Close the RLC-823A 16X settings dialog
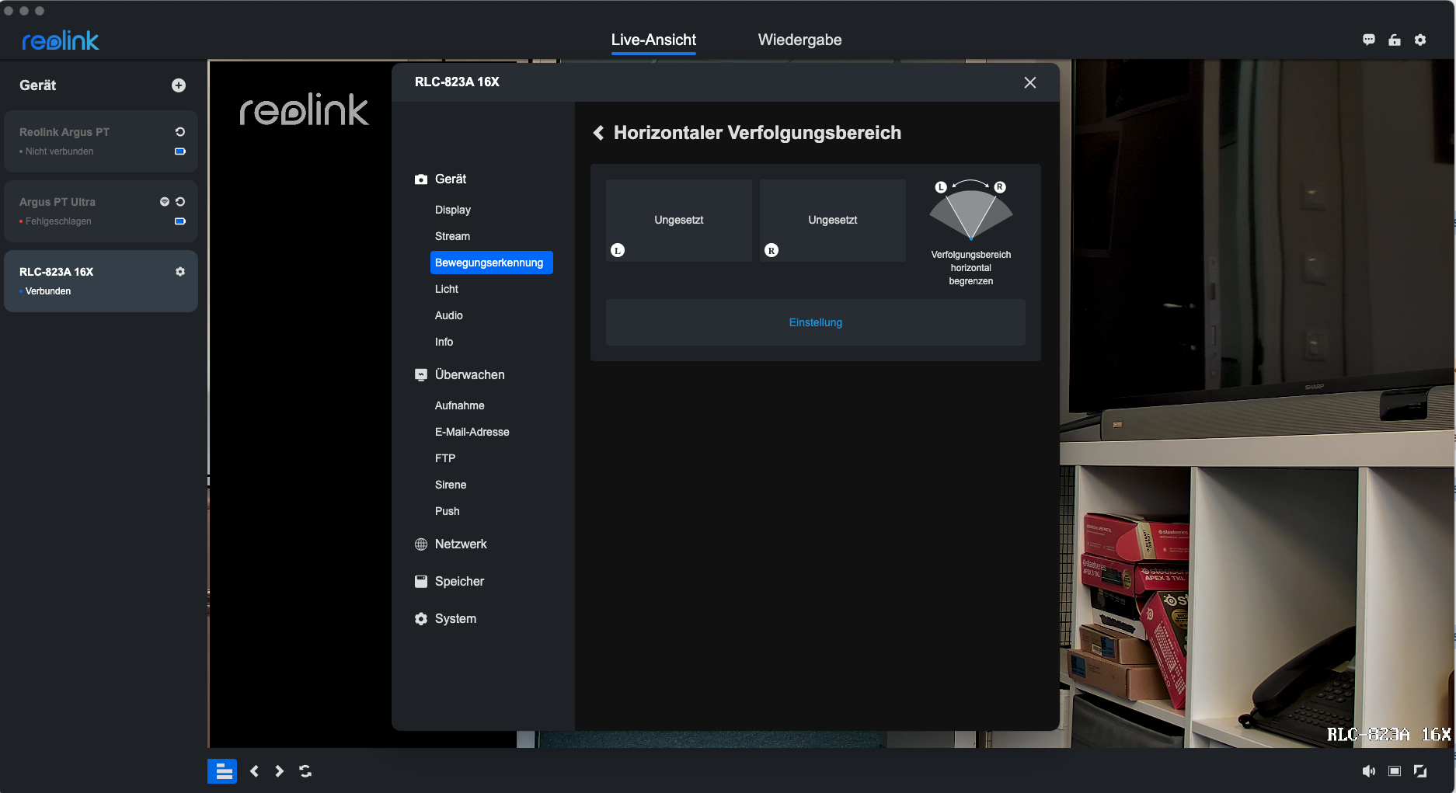1456x793 pixels. (1030, 82)
